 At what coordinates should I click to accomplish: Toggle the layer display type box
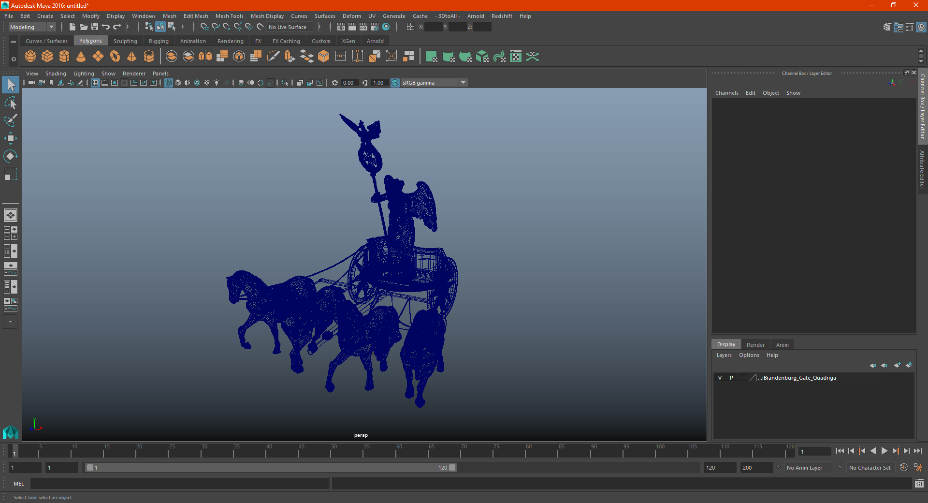(x=742, y=378)
